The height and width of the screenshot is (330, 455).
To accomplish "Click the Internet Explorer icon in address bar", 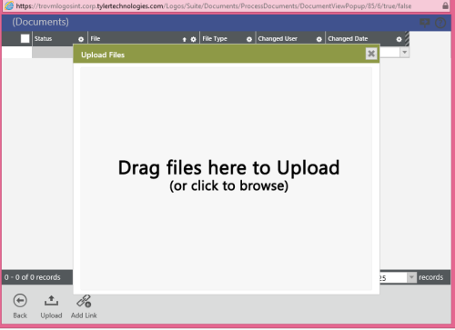I will 9,5.
